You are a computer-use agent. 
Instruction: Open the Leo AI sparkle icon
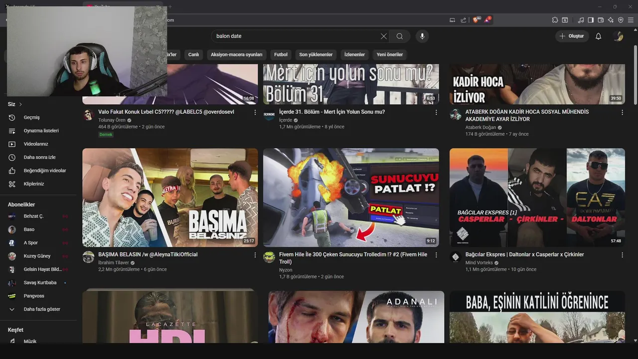(x=611, y=20)
